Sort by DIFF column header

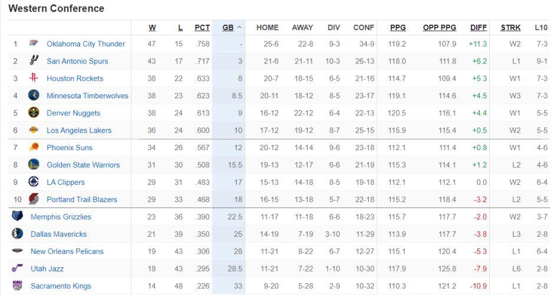tap(479, 28)
